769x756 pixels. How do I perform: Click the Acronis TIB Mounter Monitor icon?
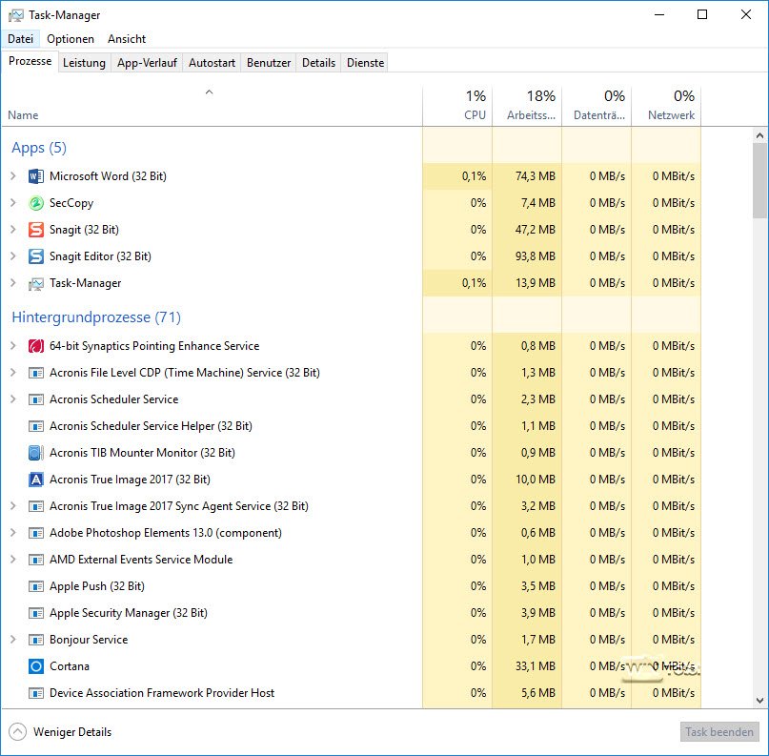36,453
